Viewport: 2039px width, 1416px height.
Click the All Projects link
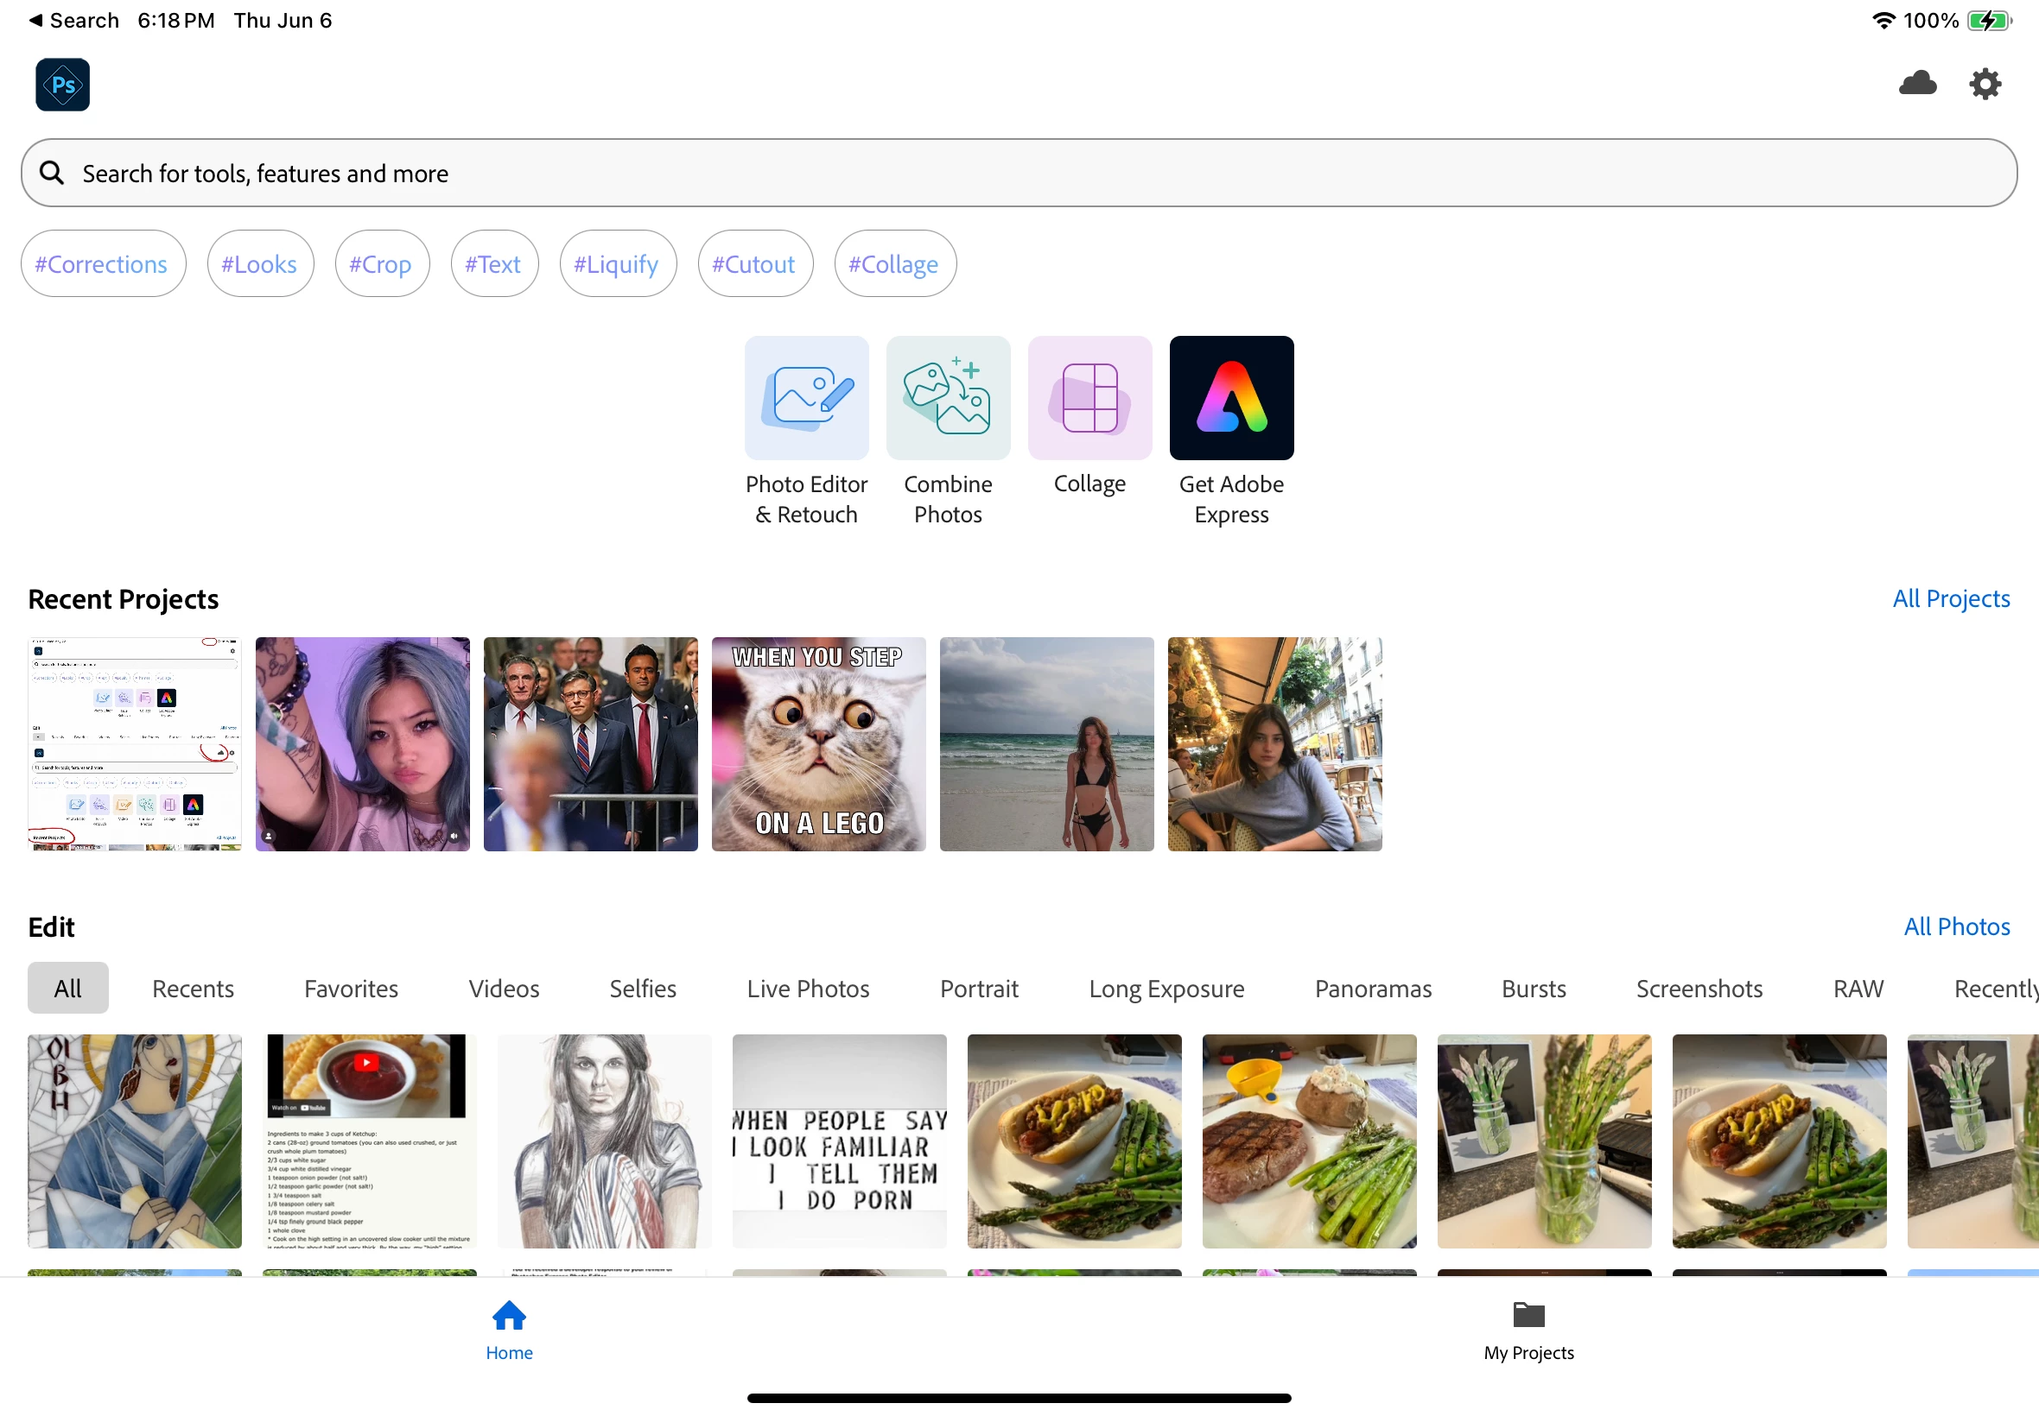pos(1950,598)
